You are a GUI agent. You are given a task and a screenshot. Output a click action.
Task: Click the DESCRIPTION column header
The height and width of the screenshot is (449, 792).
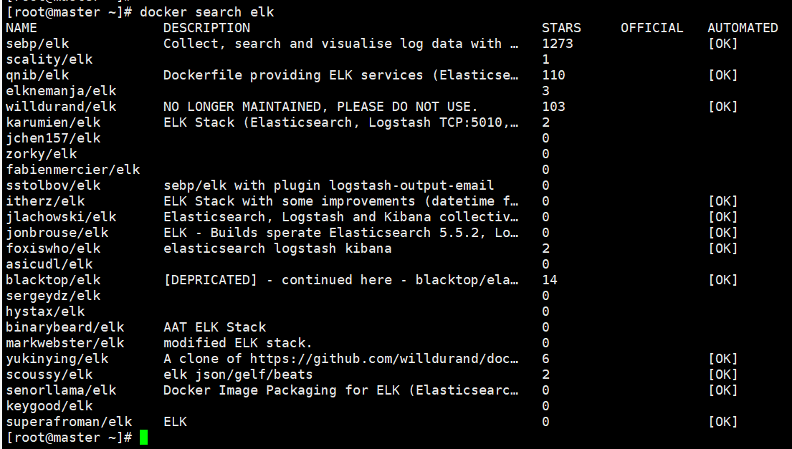[x=206, y=28]
